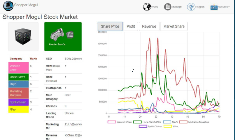Switch to the Revenue tab
Viewport: 235px width, 140px height.
(x=149, y=27)
